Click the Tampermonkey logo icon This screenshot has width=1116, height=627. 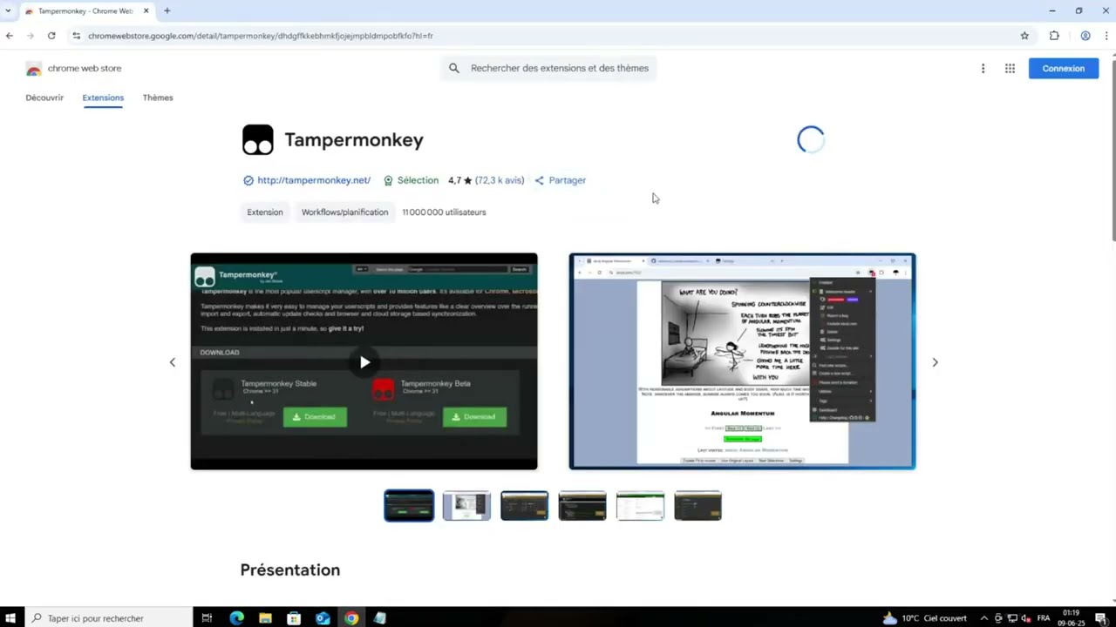point(257,140)
